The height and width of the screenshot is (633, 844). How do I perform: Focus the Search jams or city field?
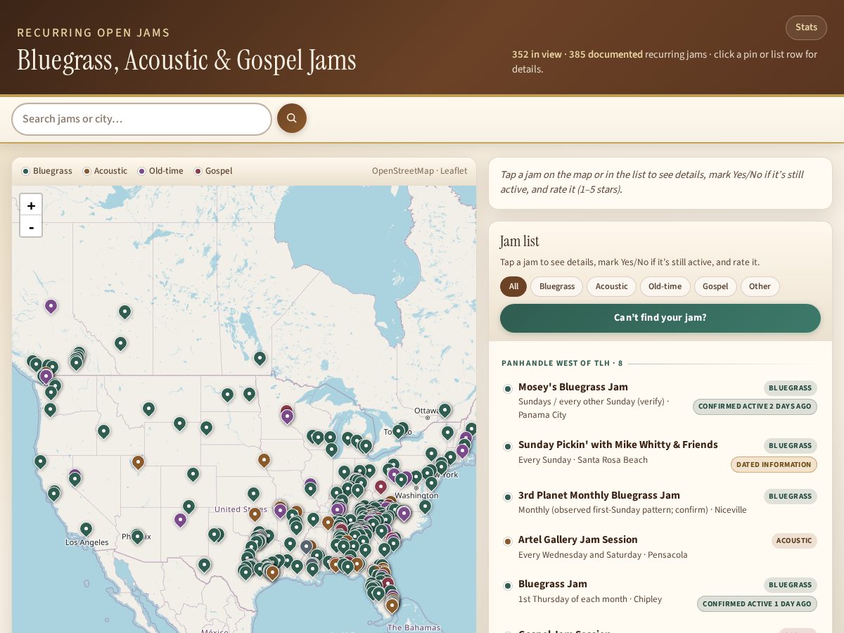pos(141,119)
